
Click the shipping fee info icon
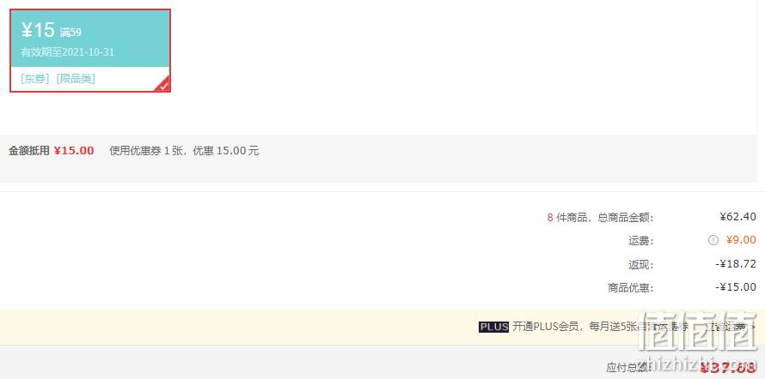[x=713, y=240]
